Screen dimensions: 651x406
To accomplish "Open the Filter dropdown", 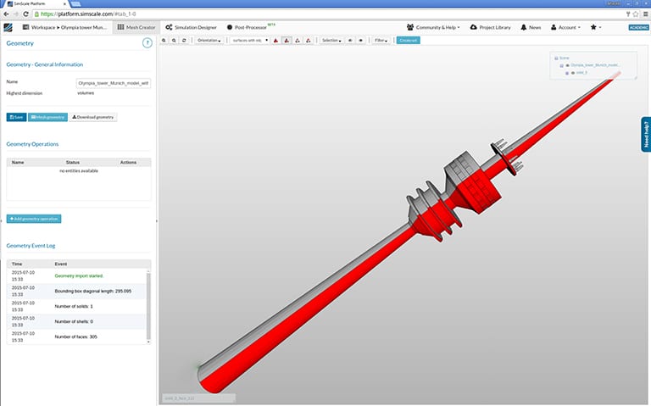I will tap(382, 40).
